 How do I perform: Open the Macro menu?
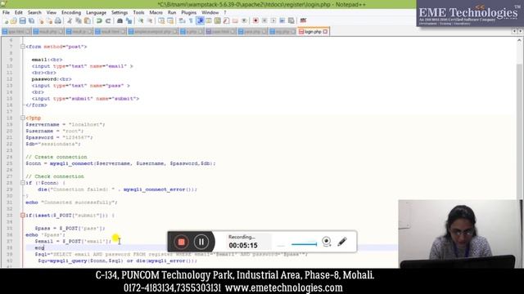pyautogui.click(x=156, y=12)
